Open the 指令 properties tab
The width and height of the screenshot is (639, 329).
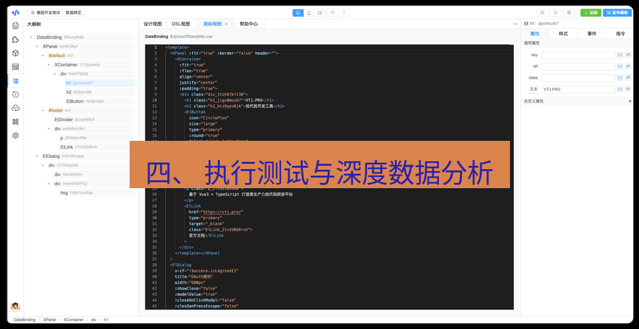click(619, 34)
